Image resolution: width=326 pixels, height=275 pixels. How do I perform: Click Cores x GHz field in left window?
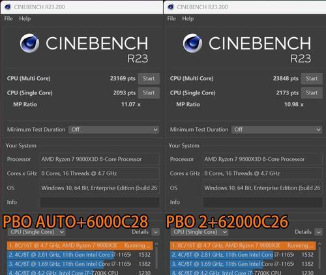tap(100, 173)
